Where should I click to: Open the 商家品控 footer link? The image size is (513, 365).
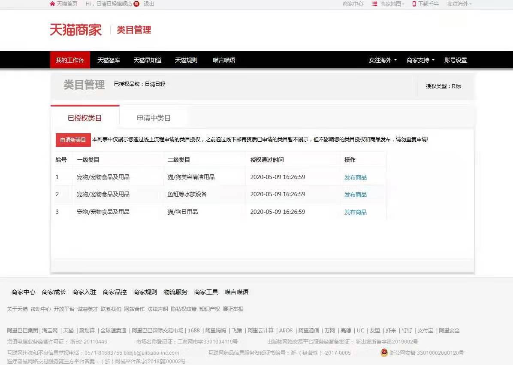tap(115, 292)
